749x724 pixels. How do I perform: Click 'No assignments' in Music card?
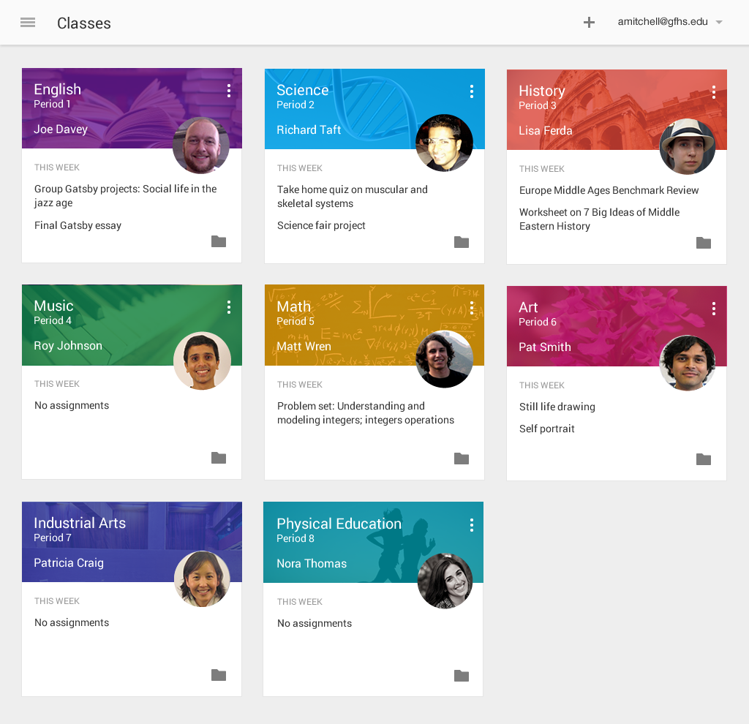click(72, 405)
